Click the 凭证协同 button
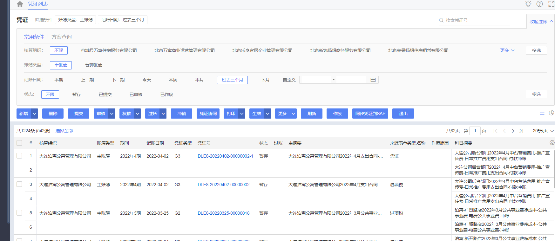 tap(208, 114)
